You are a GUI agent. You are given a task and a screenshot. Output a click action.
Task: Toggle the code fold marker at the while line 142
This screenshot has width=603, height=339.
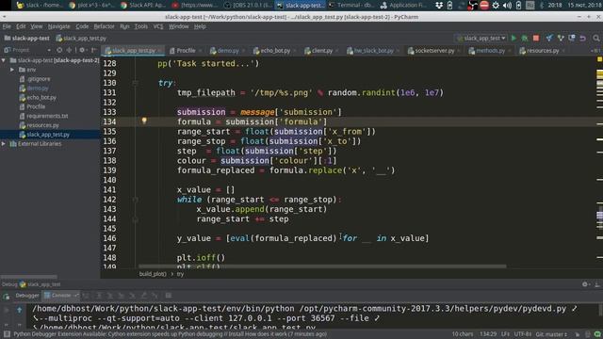tap(136, 200)
